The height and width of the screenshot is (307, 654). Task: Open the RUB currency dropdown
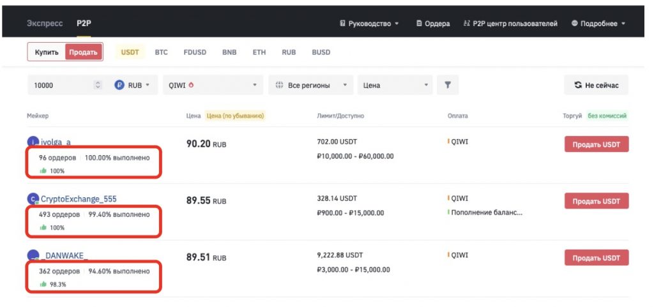click(133, 85)
